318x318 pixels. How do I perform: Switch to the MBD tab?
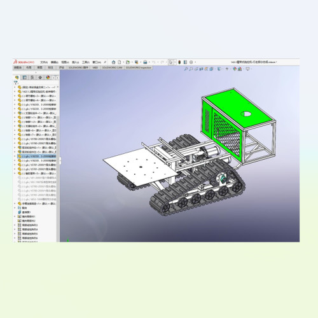coord(95,67)
